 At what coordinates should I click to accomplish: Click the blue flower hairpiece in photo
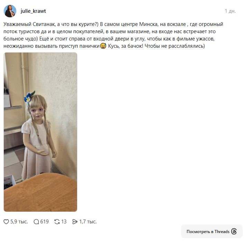point(29,97)
